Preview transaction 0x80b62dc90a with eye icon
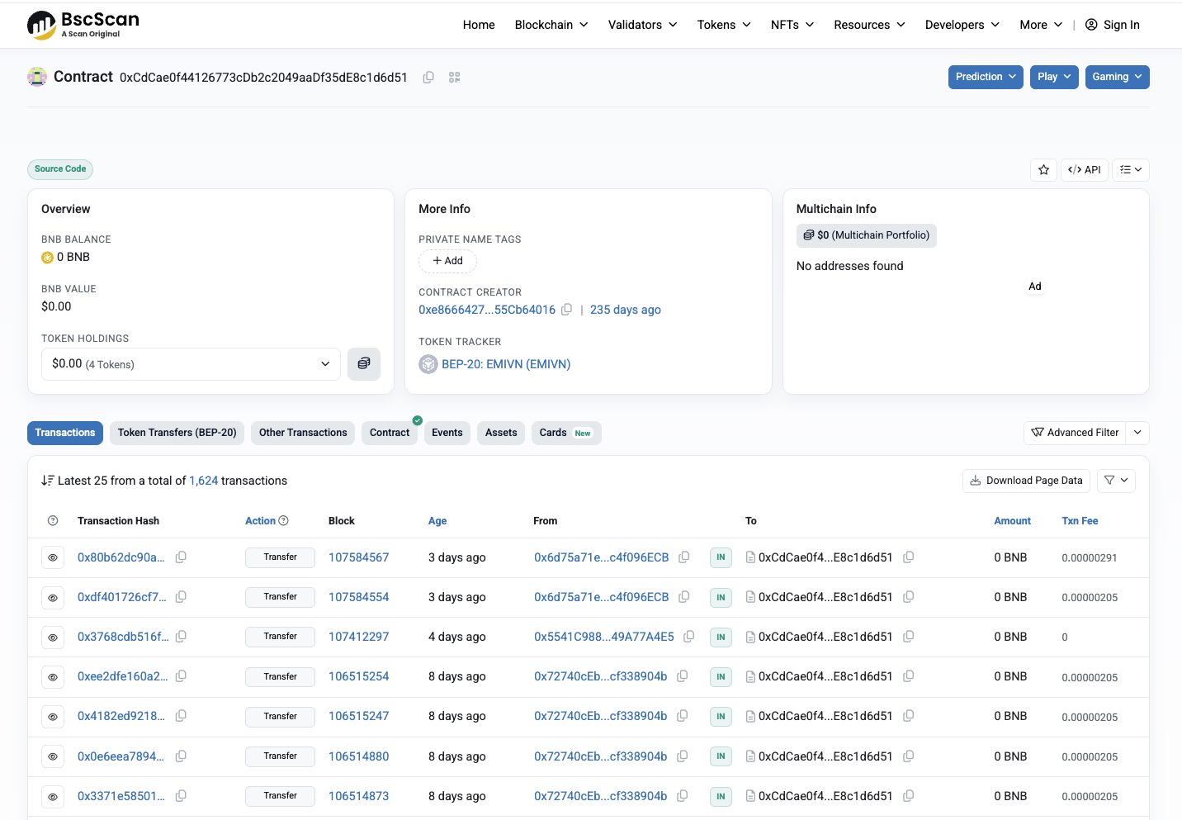 click(53, 558)
